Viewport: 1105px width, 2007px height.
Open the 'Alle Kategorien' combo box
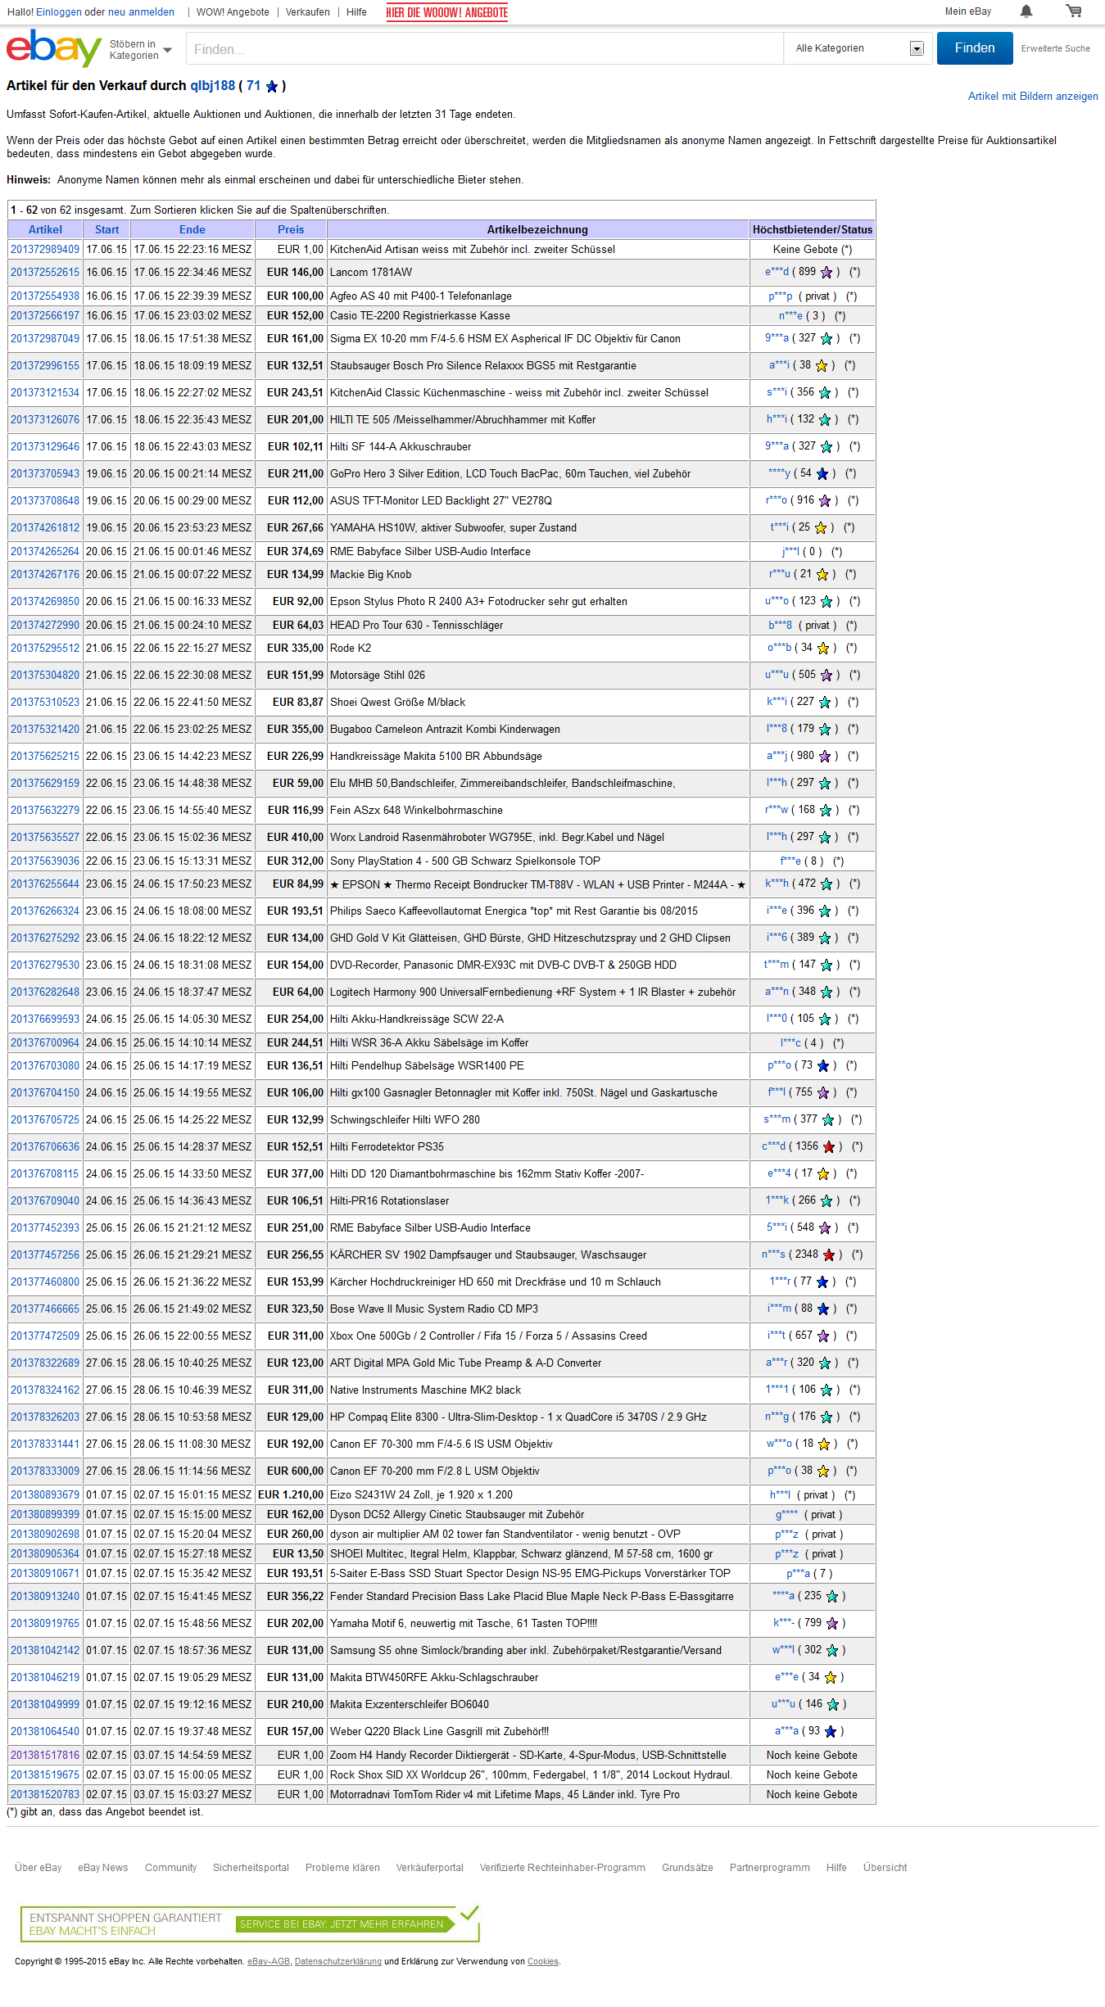pos(858,48)
